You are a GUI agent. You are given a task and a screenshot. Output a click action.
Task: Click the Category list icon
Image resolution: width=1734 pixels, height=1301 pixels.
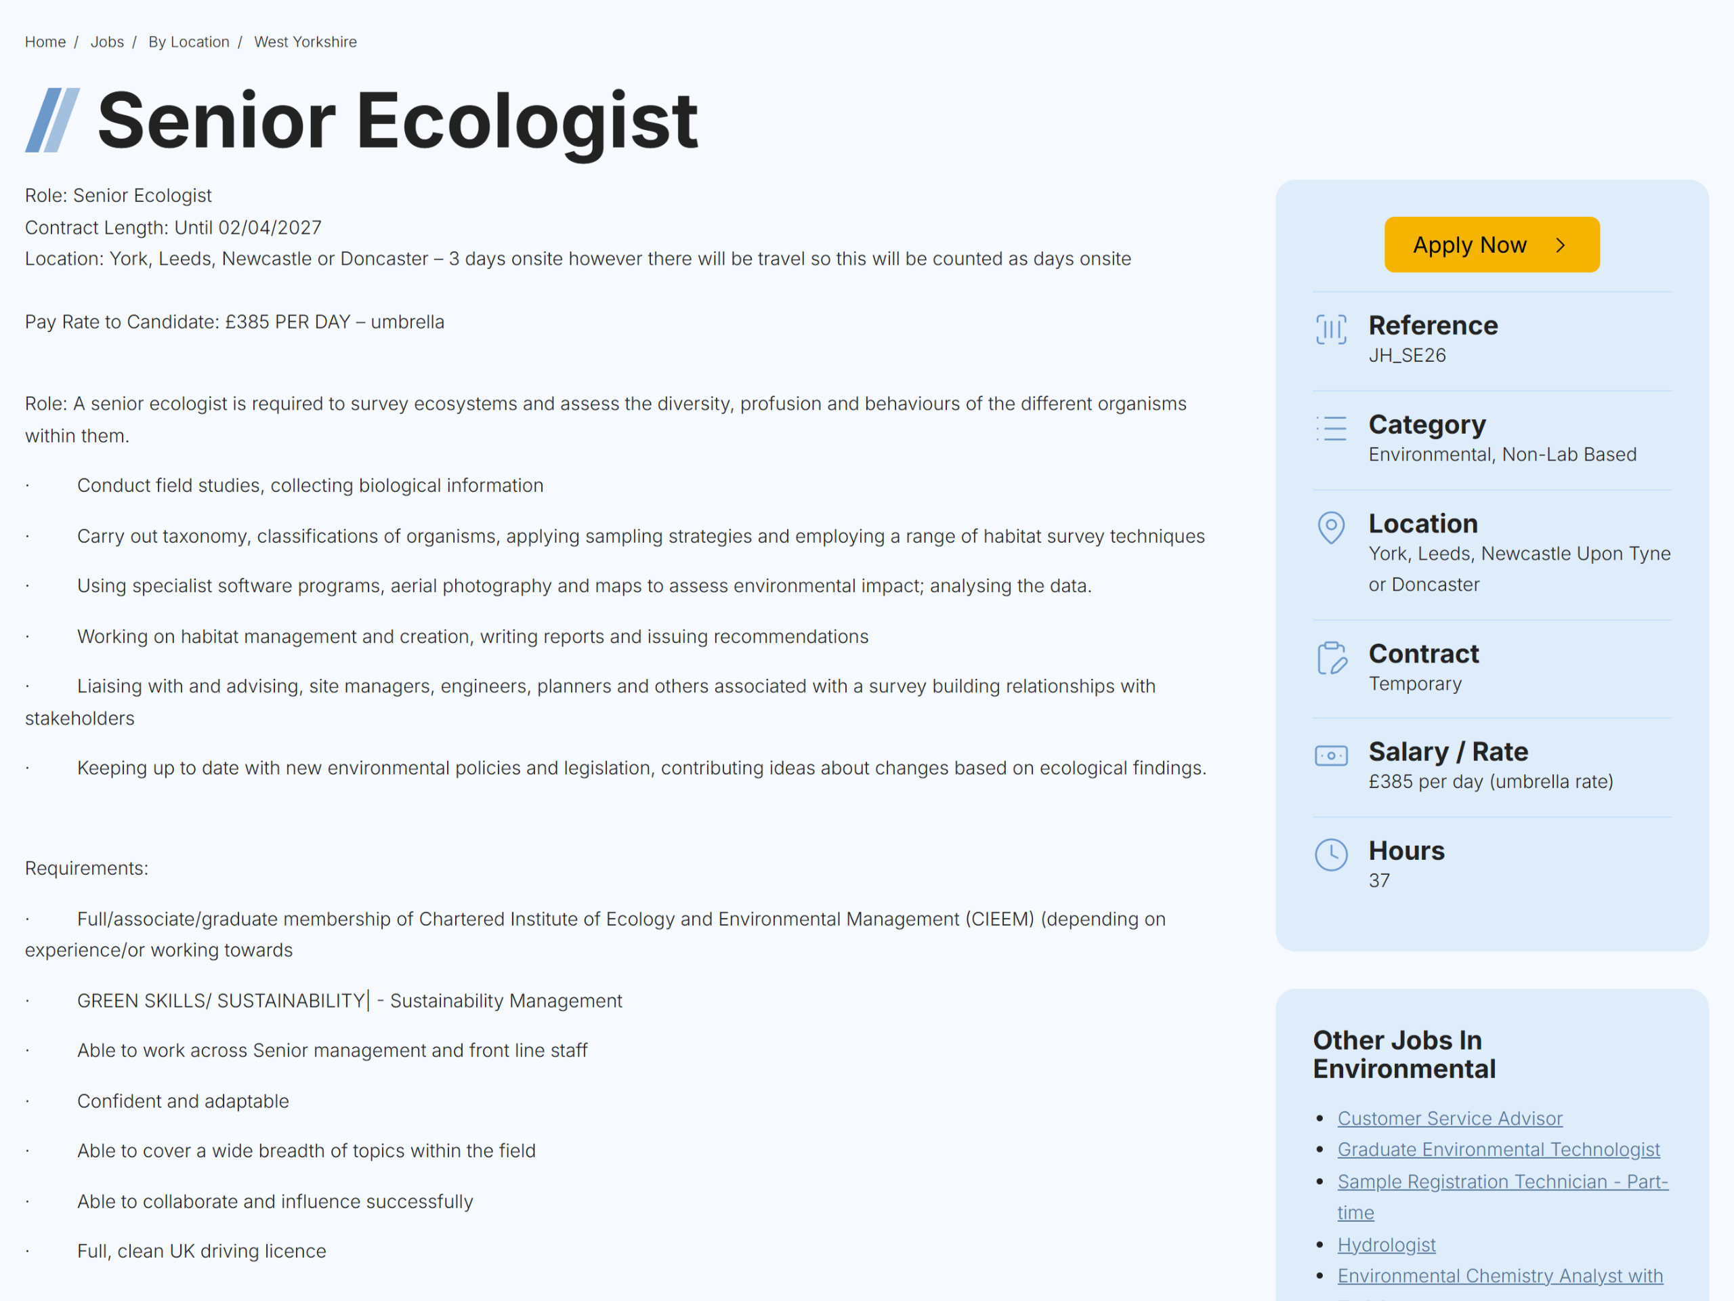1331,428
